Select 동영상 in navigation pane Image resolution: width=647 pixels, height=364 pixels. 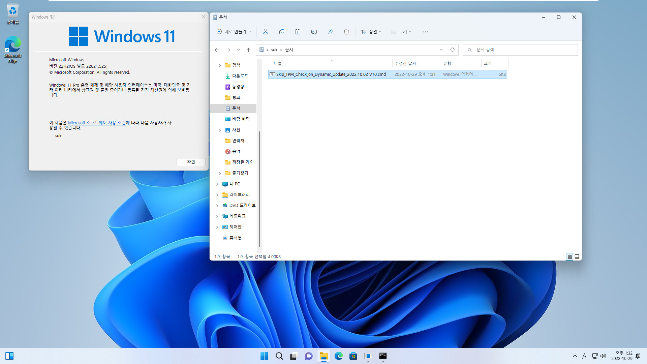235,87
